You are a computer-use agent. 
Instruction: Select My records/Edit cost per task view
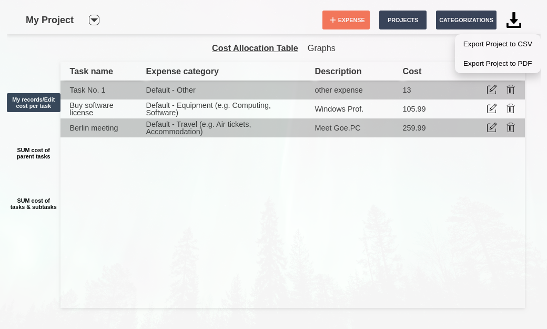34,103
